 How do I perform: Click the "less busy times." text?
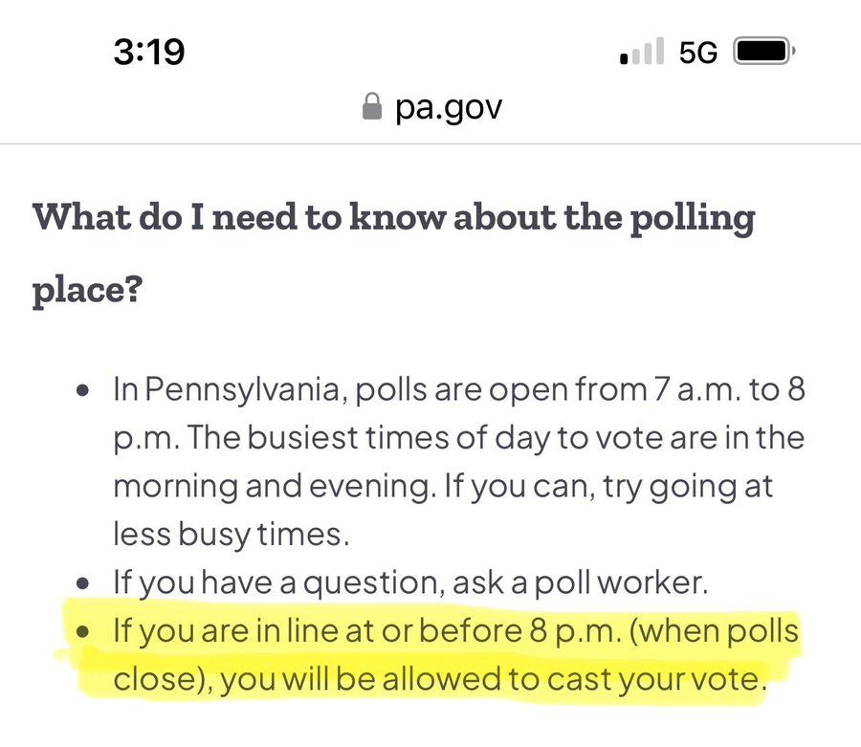pyautogui.click(x=232, y=534)
